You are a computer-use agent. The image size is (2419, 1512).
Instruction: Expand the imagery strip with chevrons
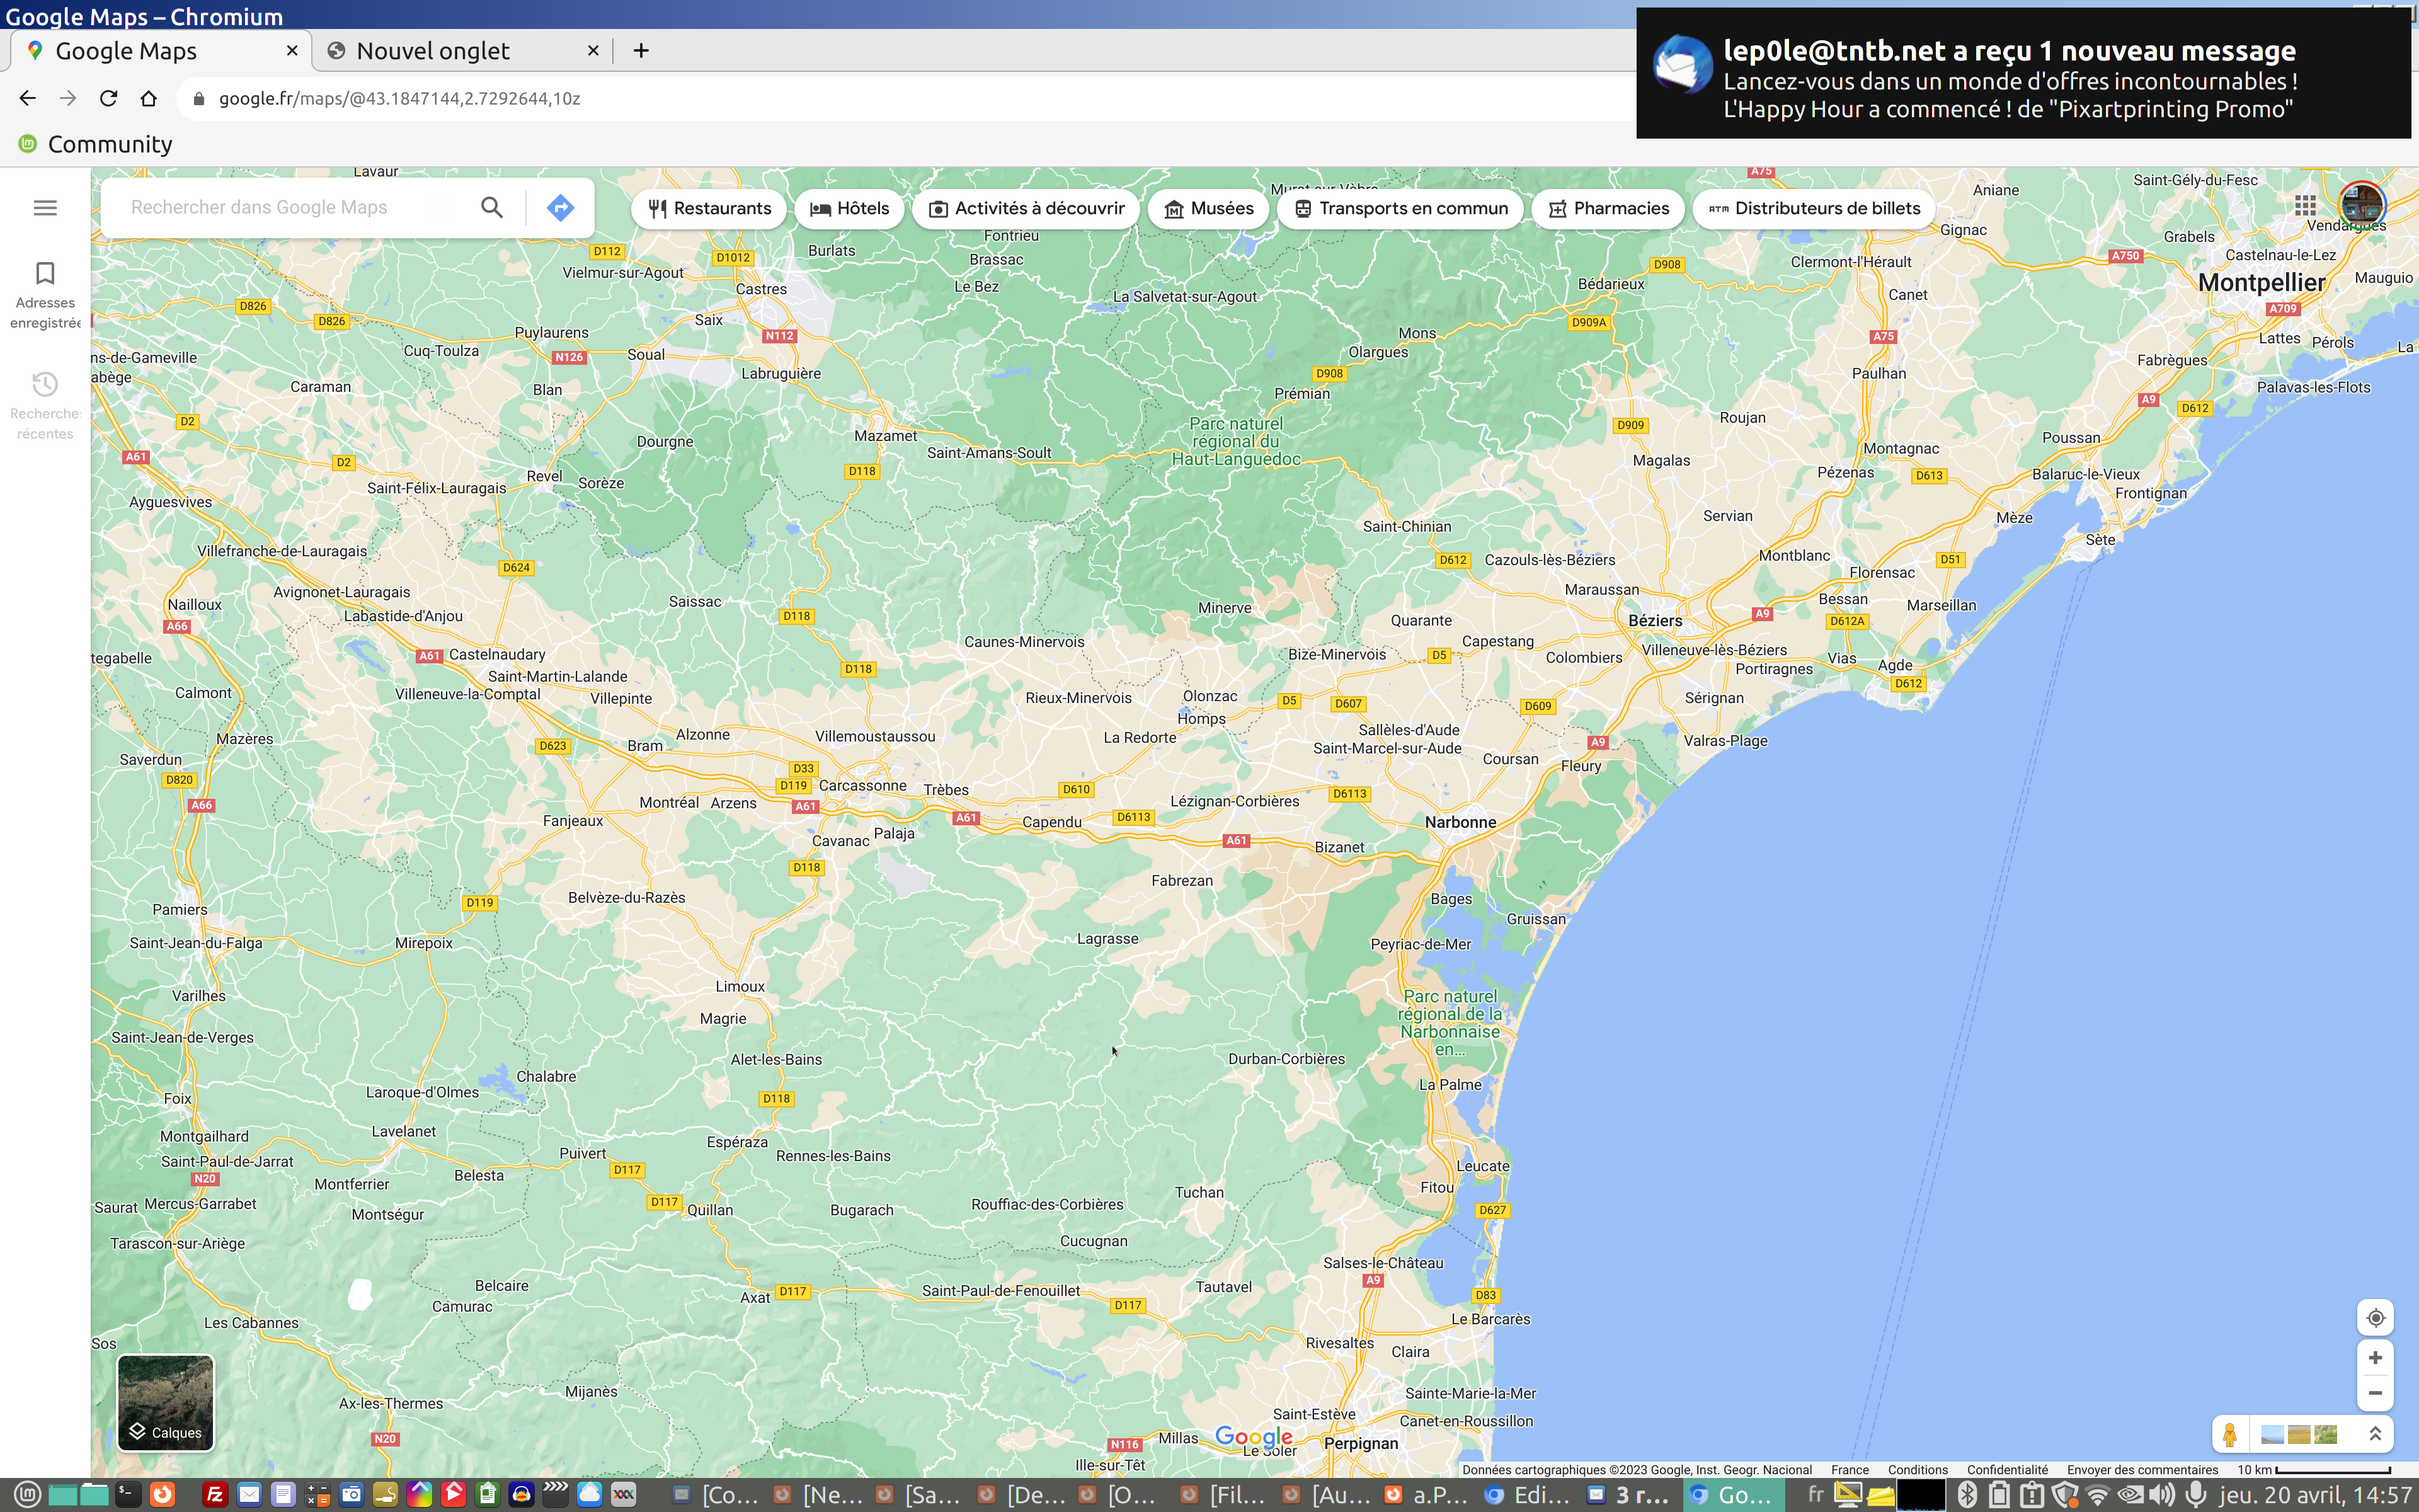[2375, 1434]
